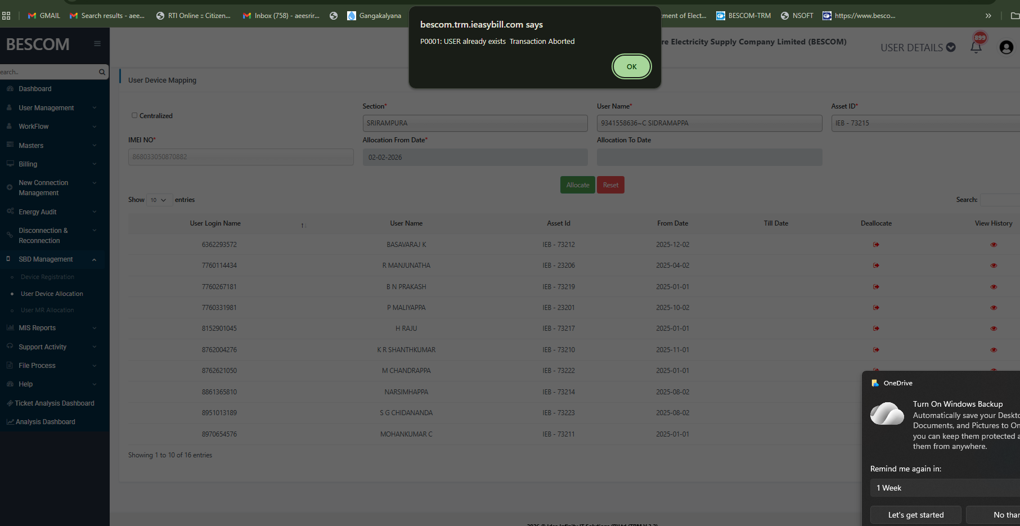Open the RTI Online bookmark
Image resolution: width=1020 pixels, height=526 pixels.
tap(194, 16)
